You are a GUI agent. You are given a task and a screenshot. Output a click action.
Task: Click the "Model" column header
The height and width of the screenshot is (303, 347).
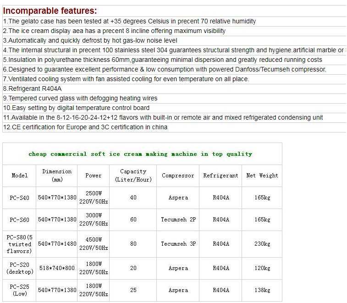click(x=20, y=176)
